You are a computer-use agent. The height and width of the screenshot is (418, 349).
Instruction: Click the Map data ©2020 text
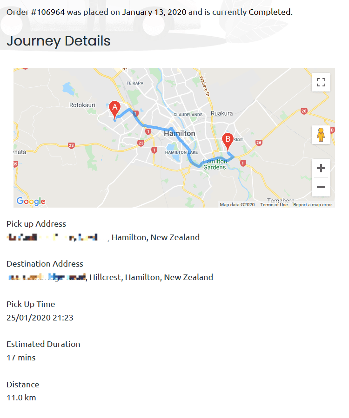237,205
